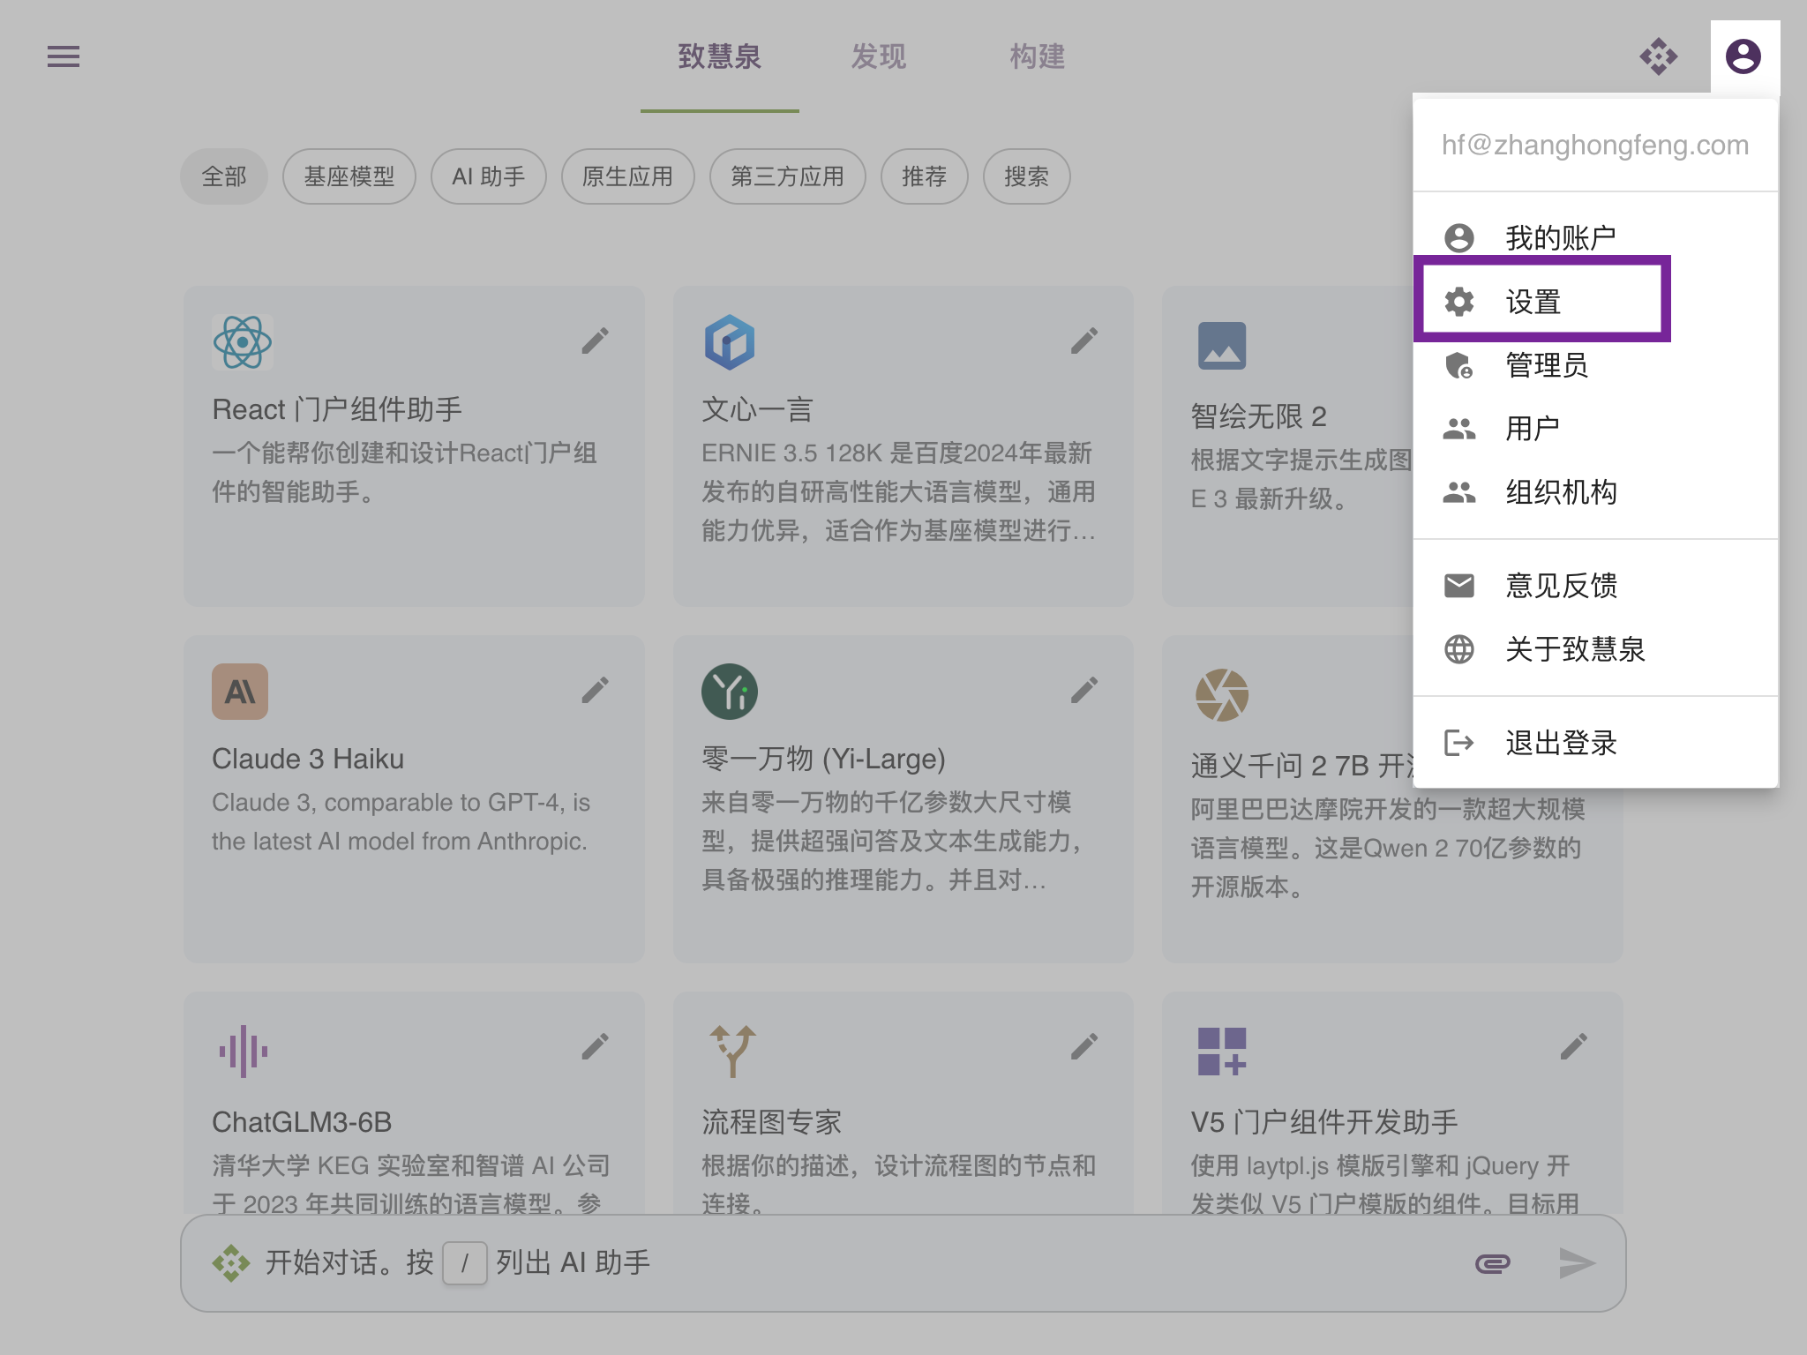Select the 基座模型 filter chip
The image size is (1807, 1355).
(349, 176)
